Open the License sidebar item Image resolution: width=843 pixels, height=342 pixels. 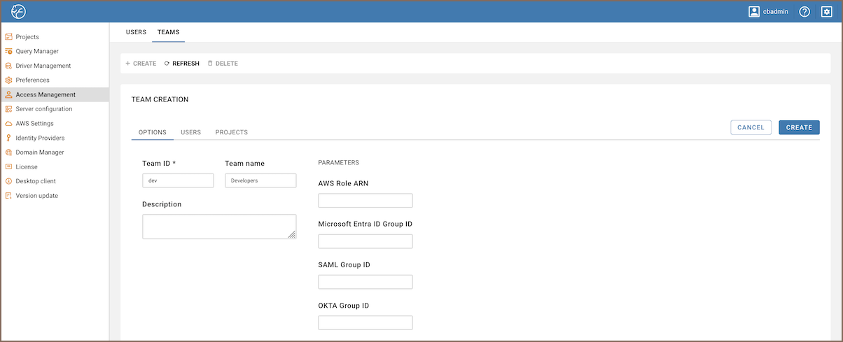coord(27,167)
